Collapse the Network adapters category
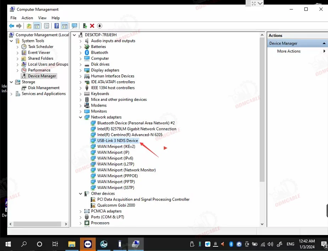The image size is (328, 251). click(x=81, y=117)
